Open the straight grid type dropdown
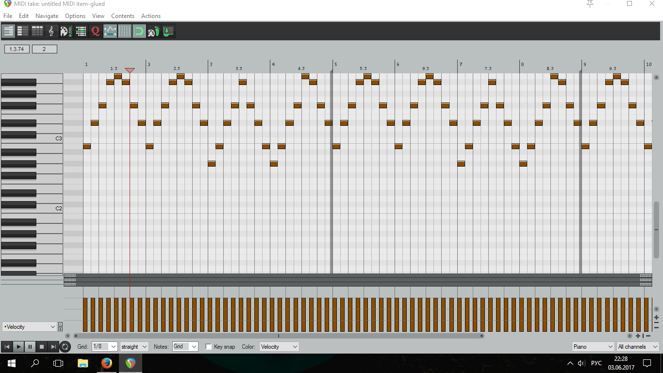The image size is (663, 373). tap(134, 347)
